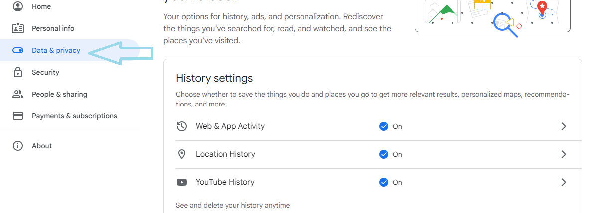This screenshot has width=603, height=213.
Task: Click the Security padlock icon
Action: tap(18, 72)
